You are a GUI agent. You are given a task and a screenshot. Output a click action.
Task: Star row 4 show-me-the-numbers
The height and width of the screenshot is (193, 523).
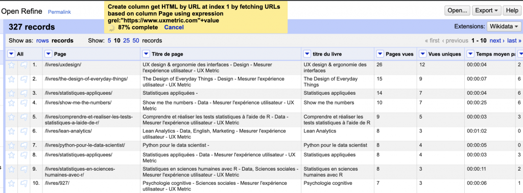[12, 103]
